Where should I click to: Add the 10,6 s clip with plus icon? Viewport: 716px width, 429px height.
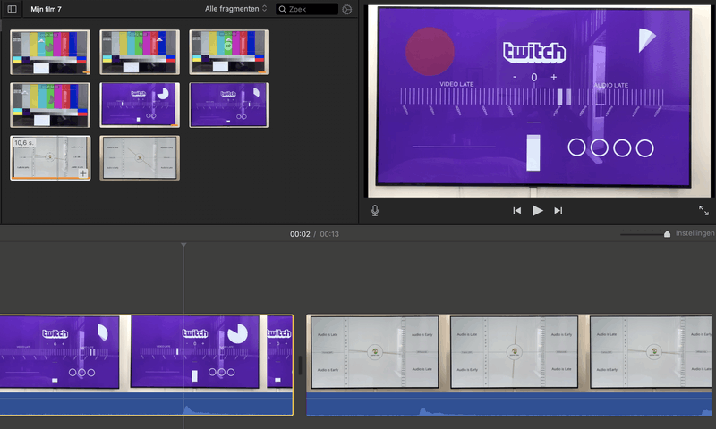tap(83, 173)
